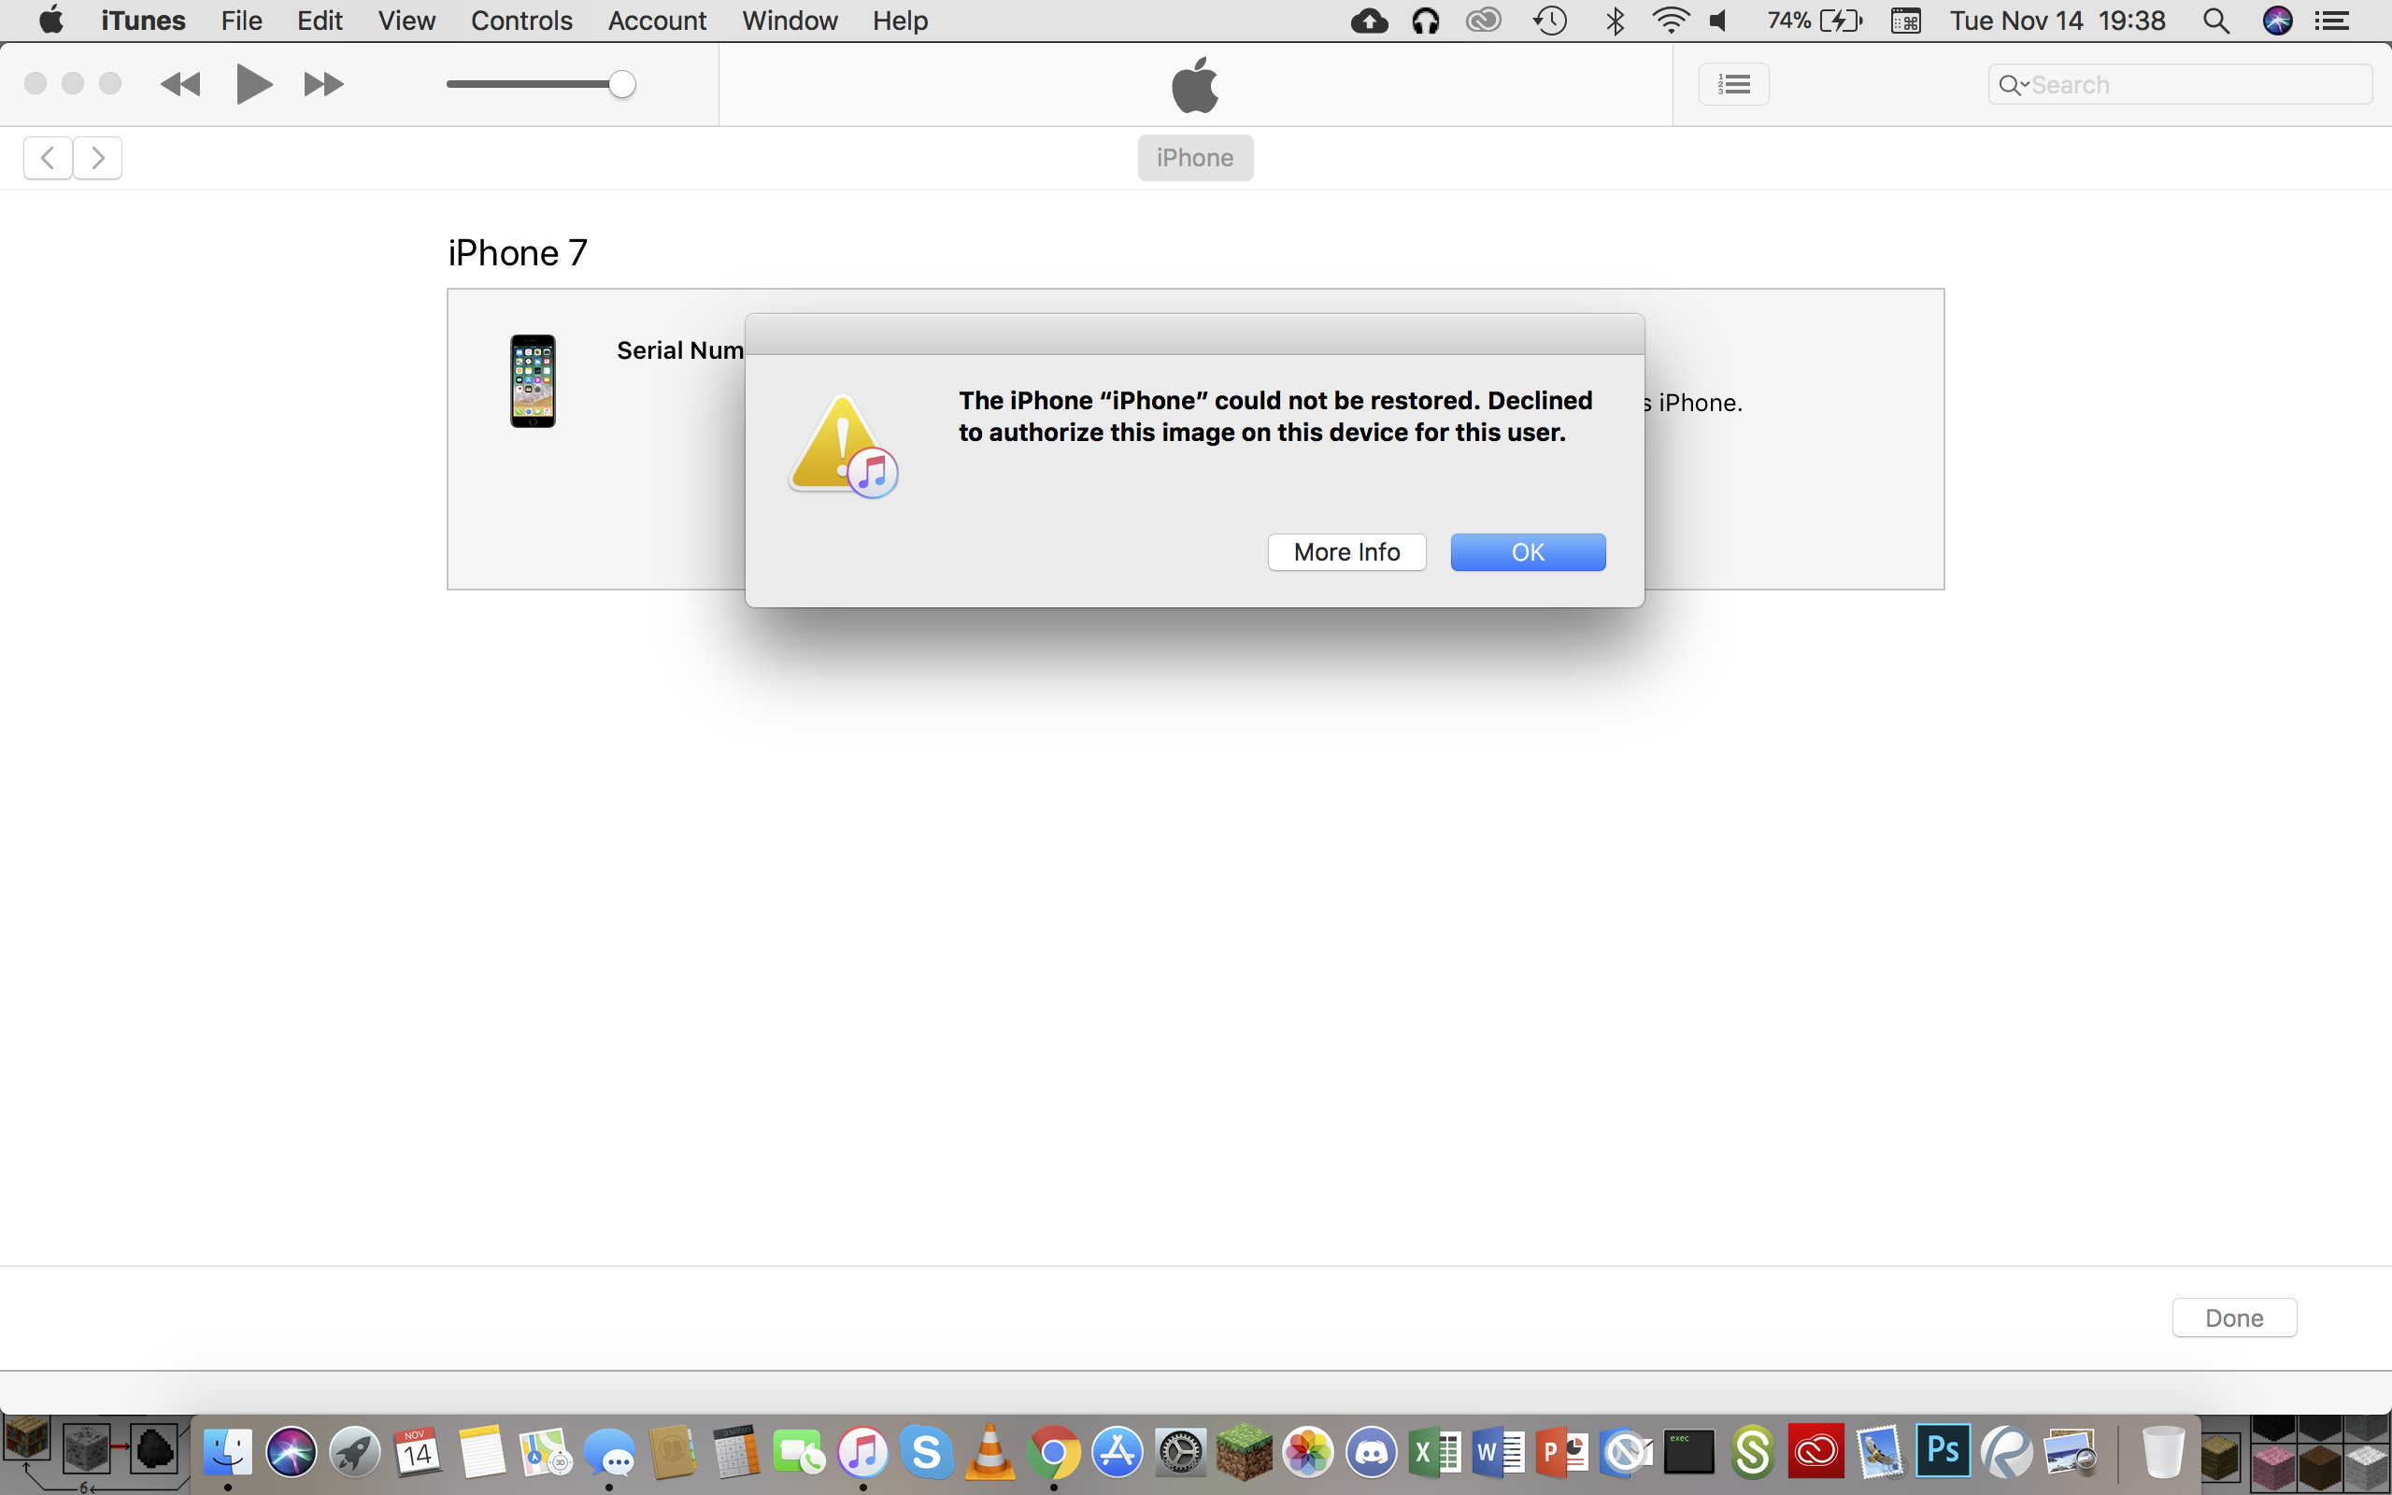
Task: Click the volume slider knob
Action: [x=621, y=85]
